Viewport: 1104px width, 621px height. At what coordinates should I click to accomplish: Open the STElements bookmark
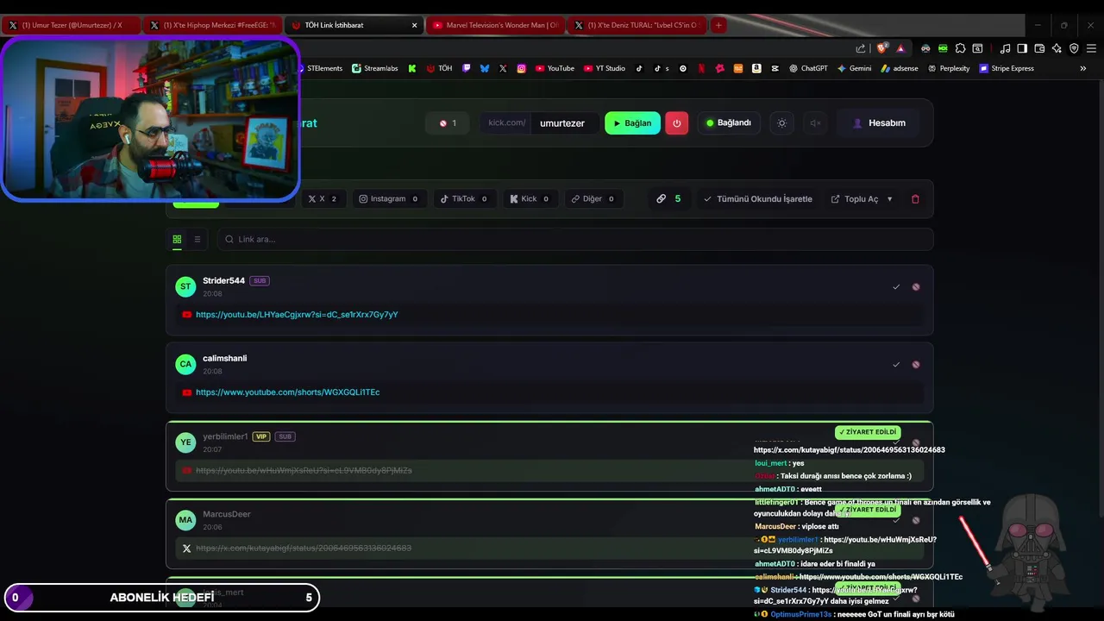coord(319,68)
